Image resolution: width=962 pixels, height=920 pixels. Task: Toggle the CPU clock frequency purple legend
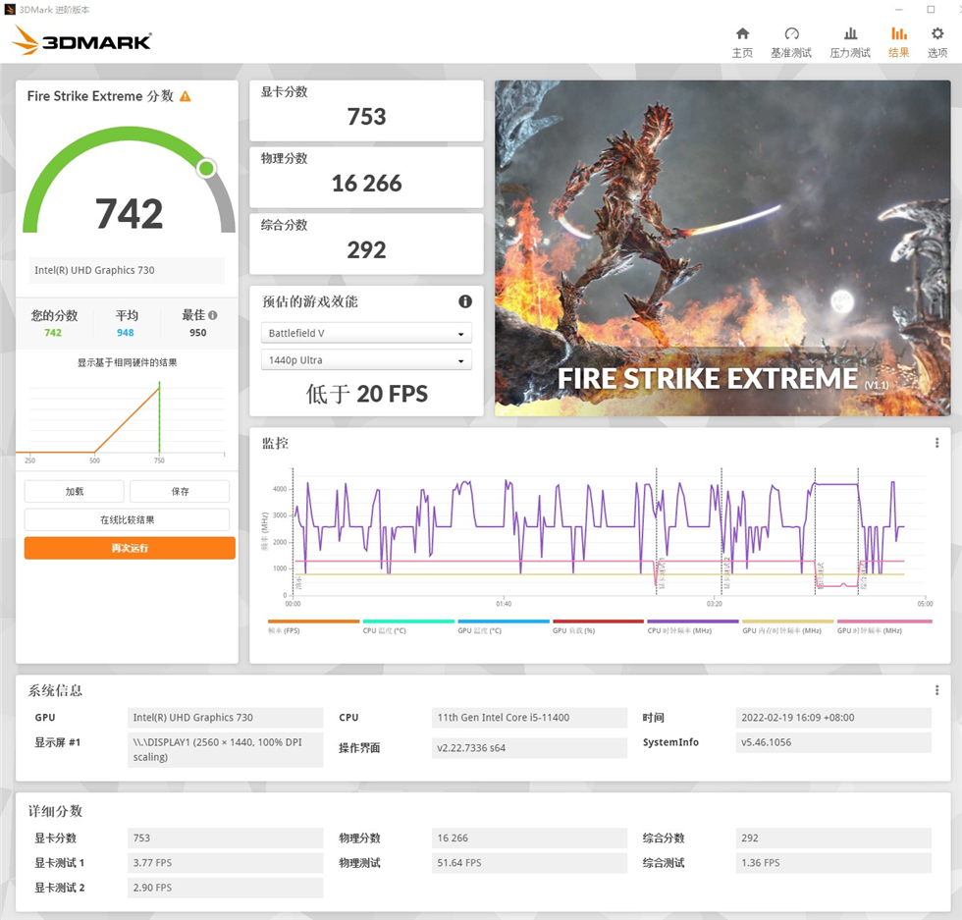click(x=693, y=626)
